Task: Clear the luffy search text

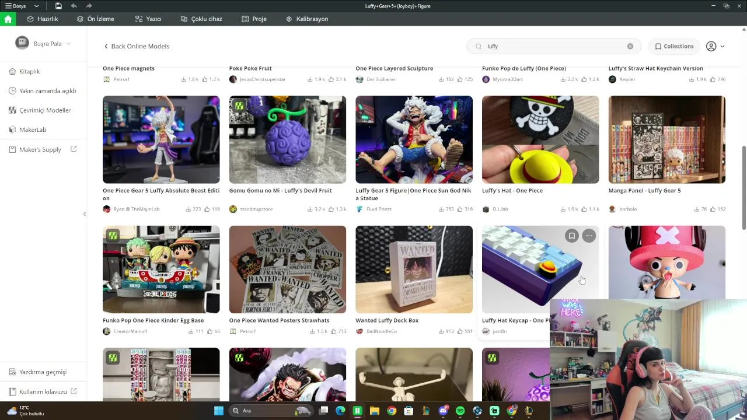Action: tap(630, 46)
